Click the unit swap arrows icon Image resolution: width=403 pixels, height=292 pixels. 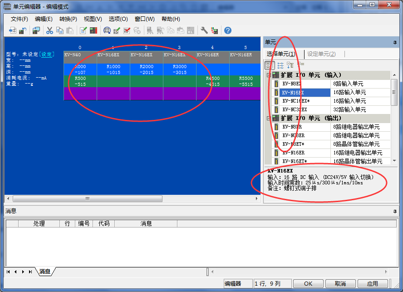(x=214, y=30)
